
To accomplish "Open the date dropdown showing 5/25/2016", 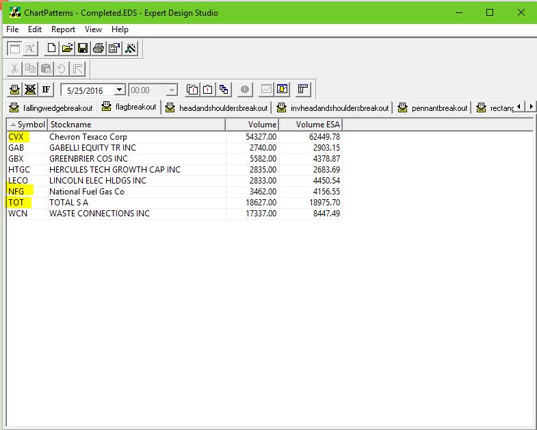I will click(119, 90).
